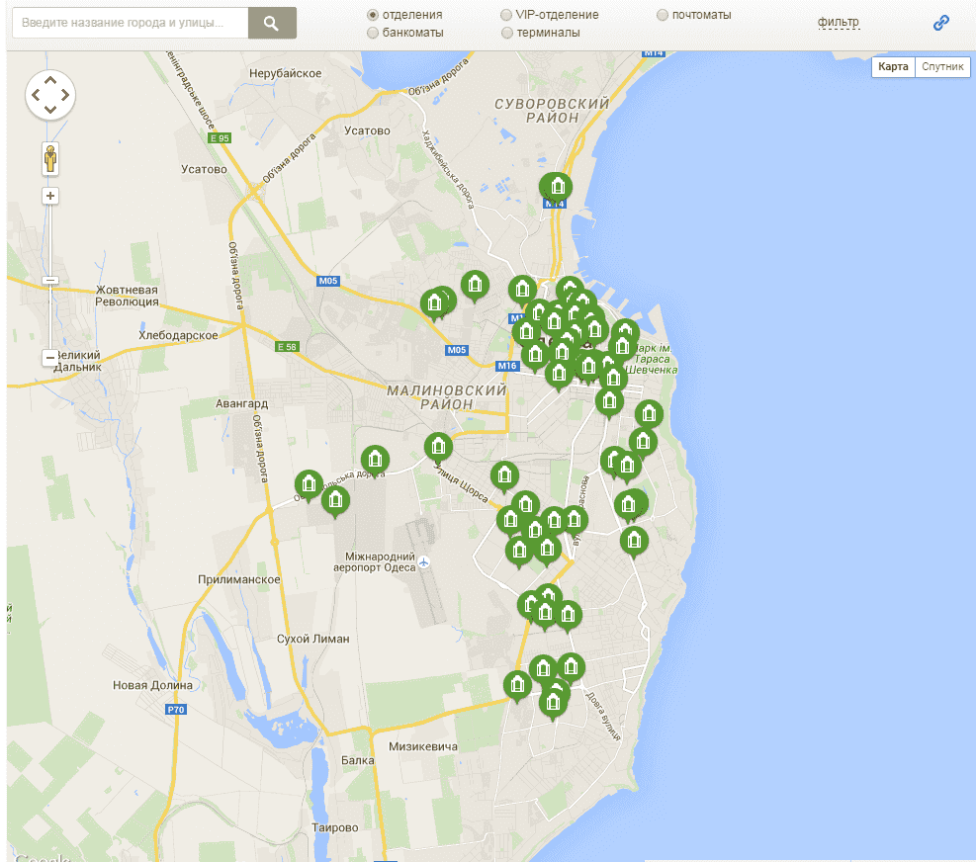
Task: Click the branch marker nearest Авангард
Action: 309,483
